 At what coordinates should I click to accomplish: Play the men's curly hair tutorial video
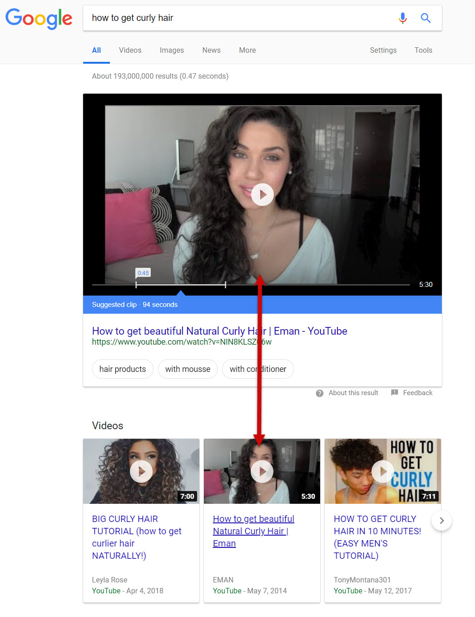[383, 472]
